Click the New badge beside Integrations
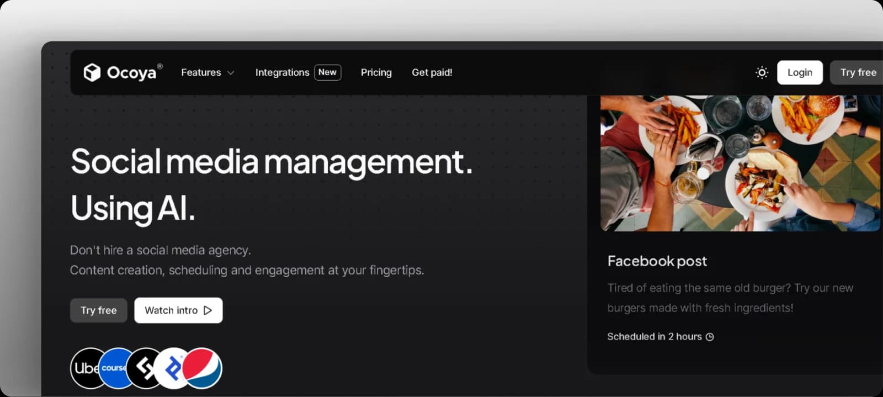The image size is (883, 397). point(328,72)
